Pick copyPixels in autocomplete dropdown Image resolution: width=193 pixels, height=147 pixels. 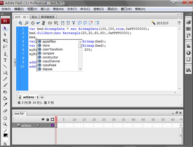tap(49, 65)
